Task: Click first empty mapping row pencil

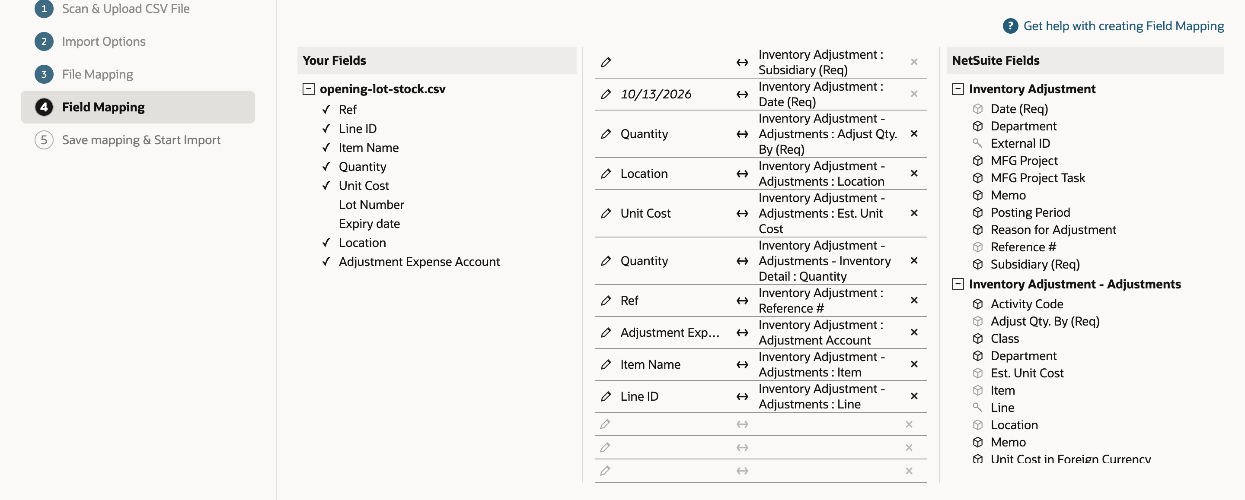Action: pos(605,424)
